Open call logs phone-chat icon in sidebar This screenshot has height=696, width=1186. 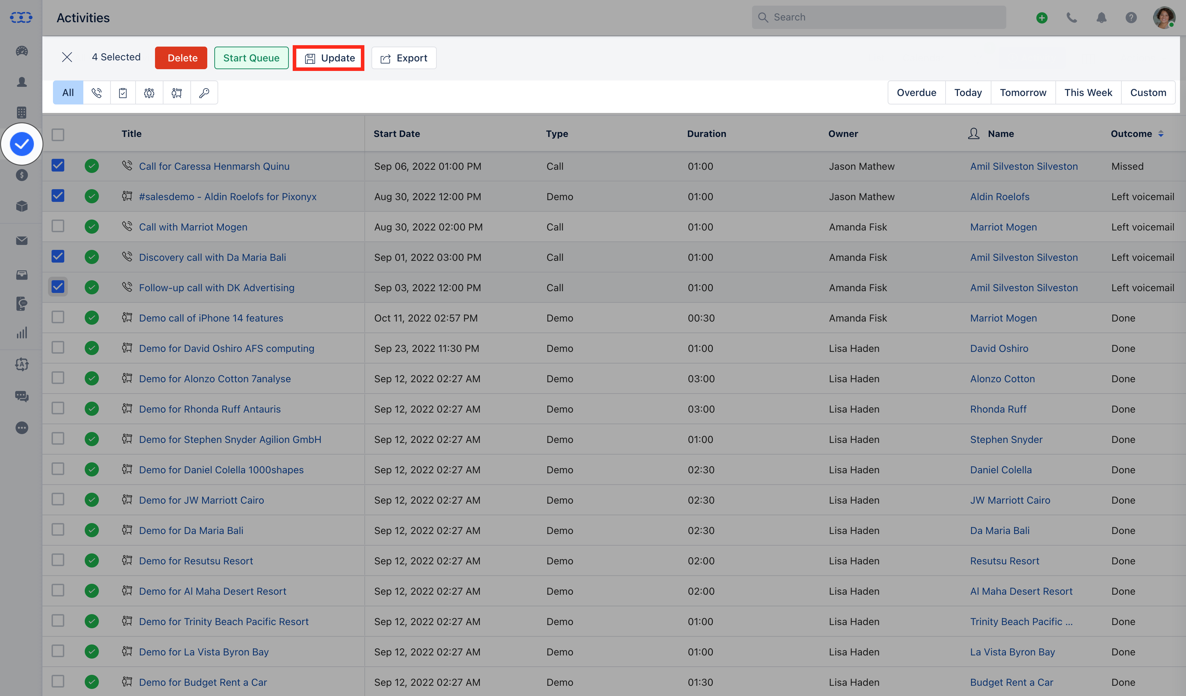(x=22, y=304)
